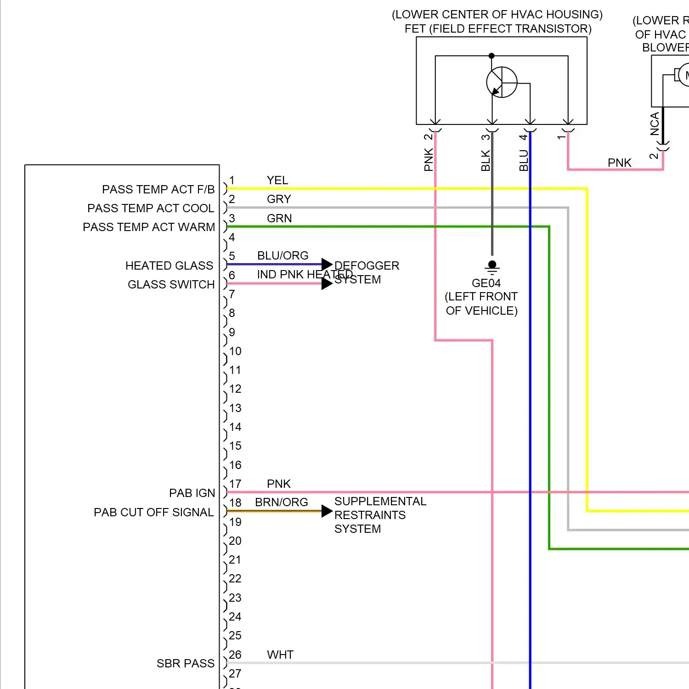Click the 'PAB CUT OFF SIGNAL' label
The width and height of the screenshot is (689, 689).
click(154, 512)
